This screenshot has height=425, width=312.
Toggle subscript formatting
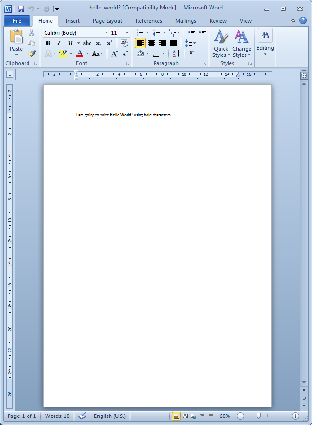[x=99, y=43]
